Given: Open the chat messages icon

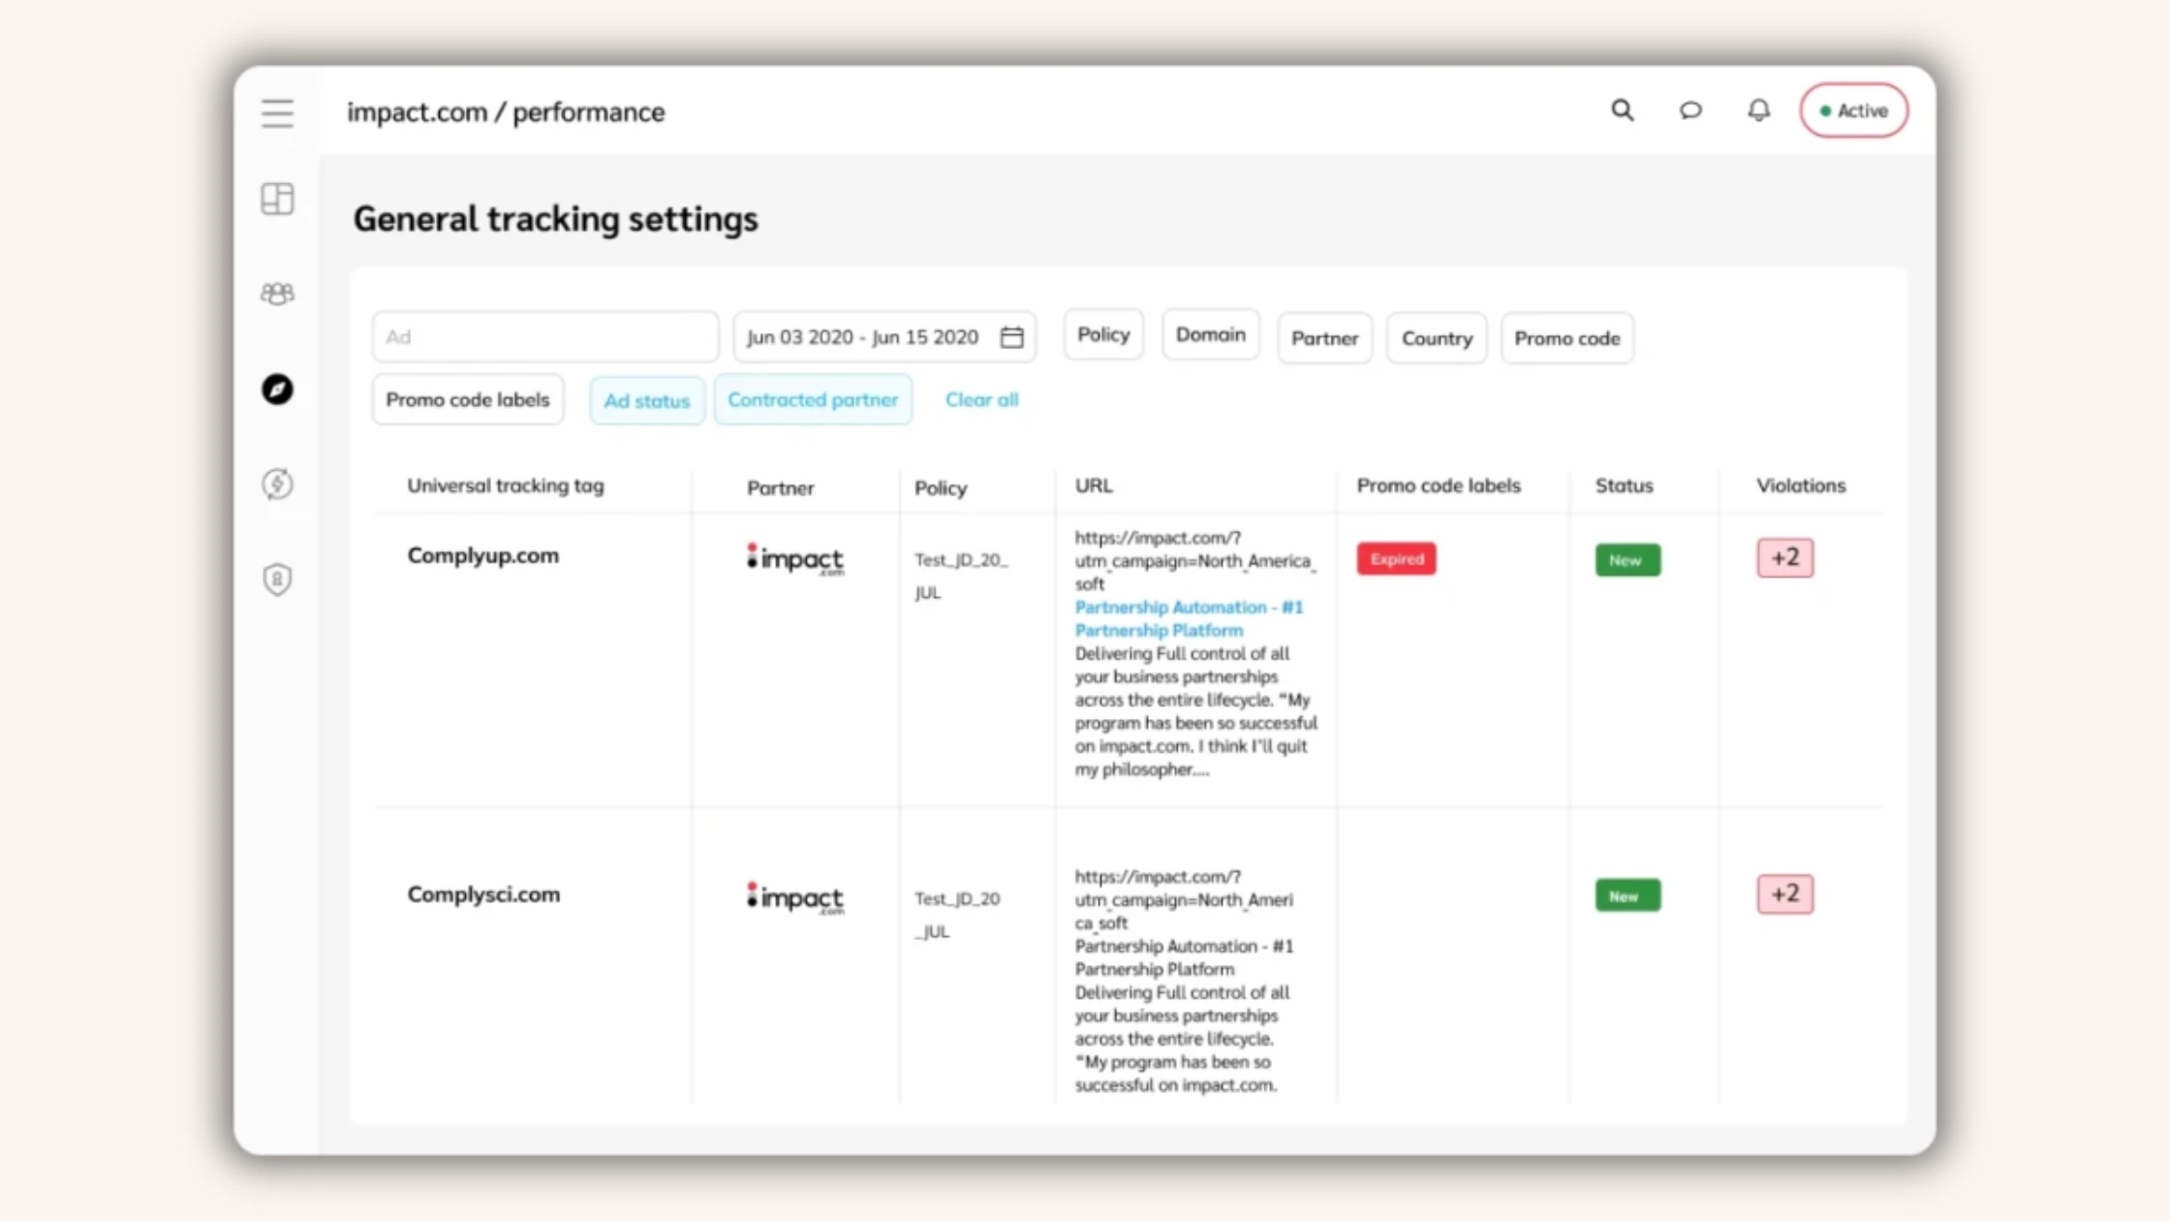Looking at the screenshot, I should pyautogui.click(x=1690, y=110).
